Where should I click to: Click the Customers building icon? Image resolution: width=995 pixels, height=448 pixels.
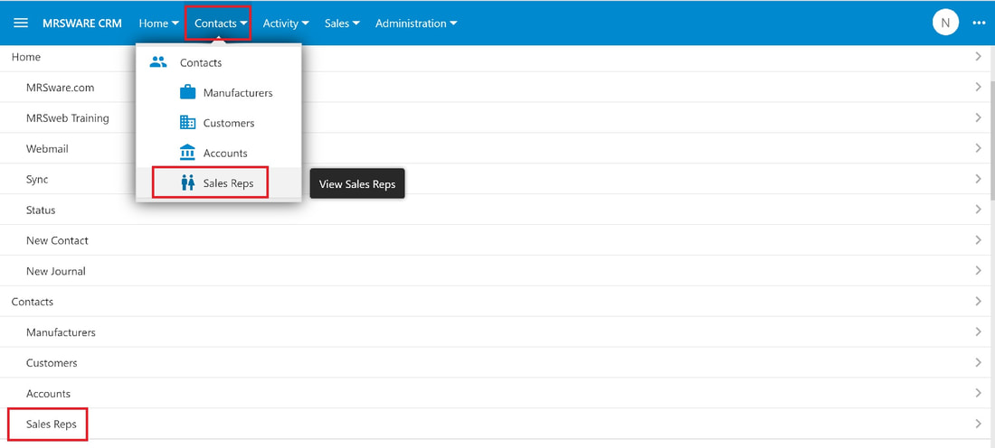click(x=188, y=122)
